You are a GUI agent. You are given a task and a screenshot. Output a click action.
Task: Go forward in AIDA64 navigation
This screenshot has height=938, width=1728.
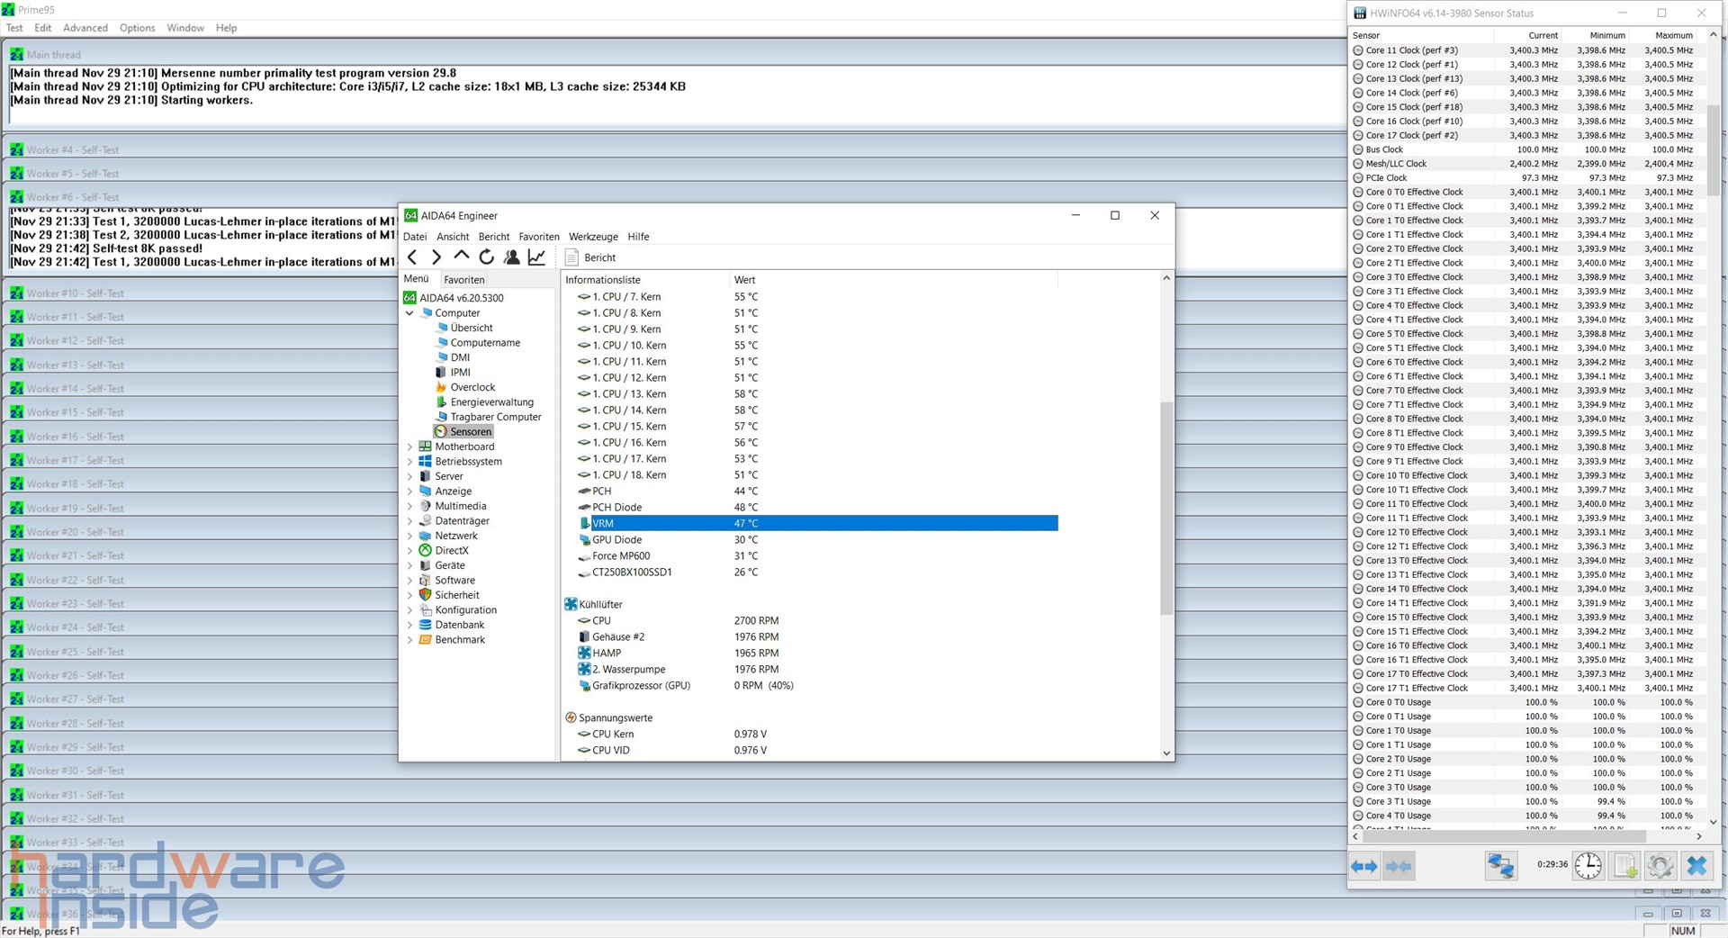click(436, 257)
